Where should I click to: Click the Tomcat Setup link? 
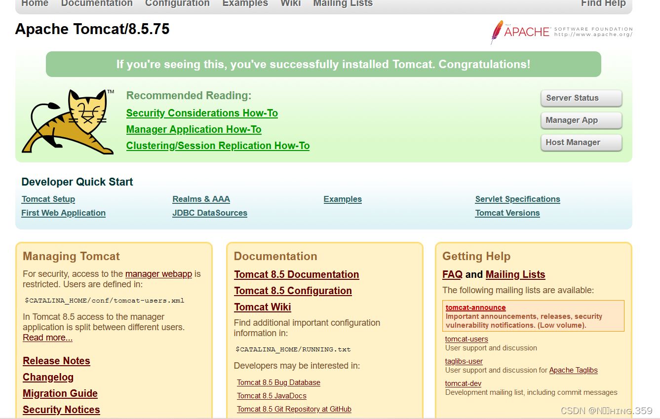click(48, 199)
